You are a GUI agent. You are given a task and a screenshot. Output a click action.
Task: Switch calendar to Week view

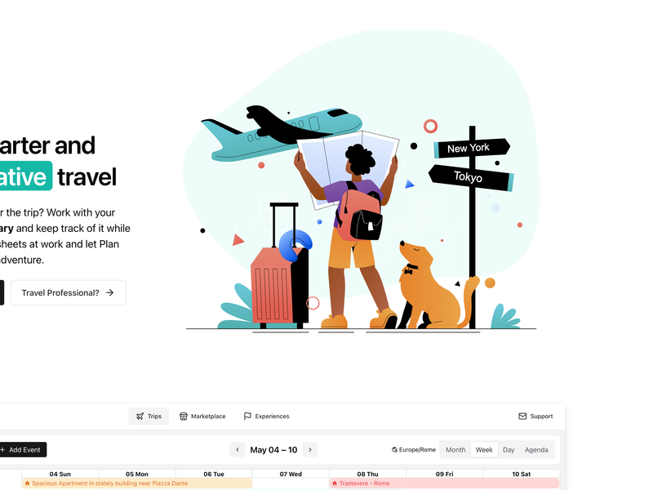[x=484, y=450]
